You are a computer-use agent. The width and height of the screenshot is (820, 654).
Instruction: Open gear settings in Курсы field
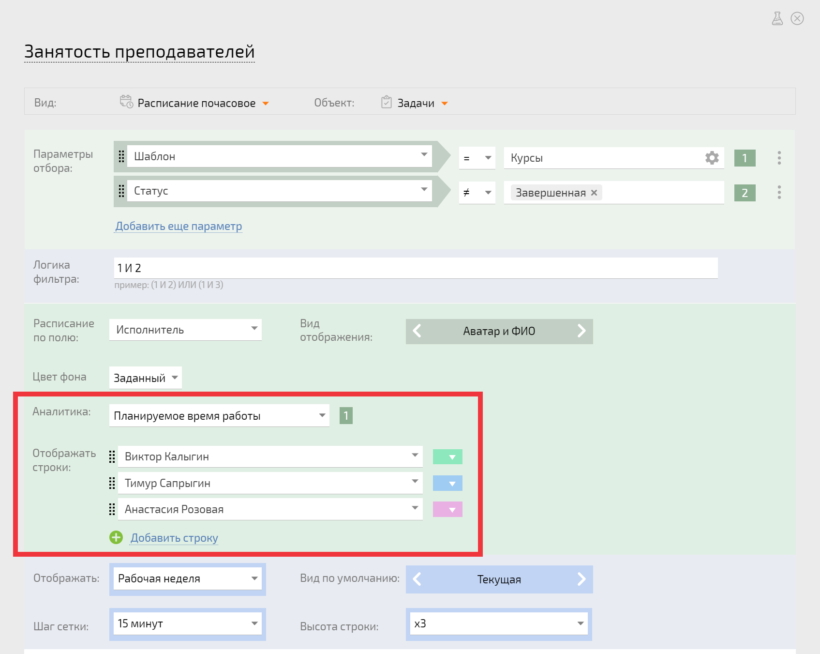pos(712,158)
